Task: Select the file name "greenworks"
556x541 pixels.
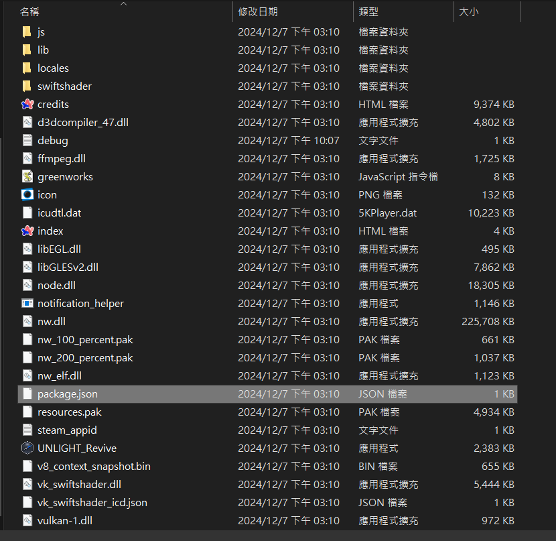Action: pyautogui.click(x=65, y=177)
